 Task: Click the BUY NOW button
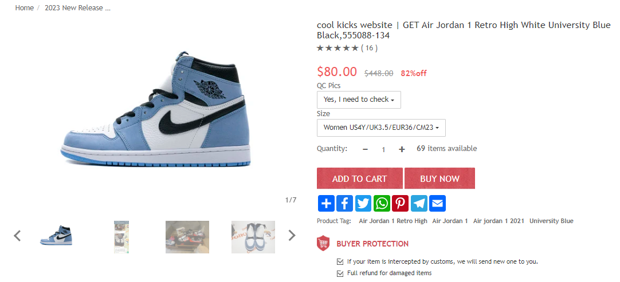point(440,178)
